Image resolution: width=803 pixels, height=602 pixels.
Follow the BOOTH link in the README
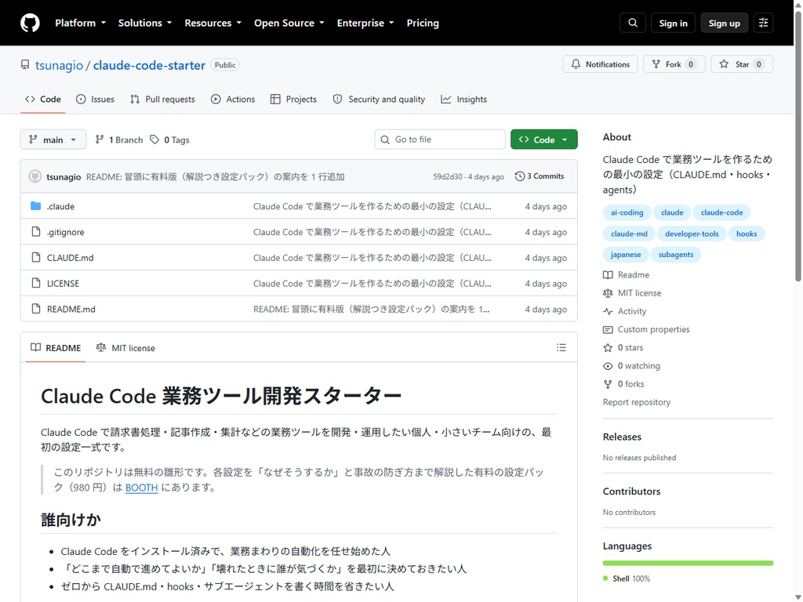141,488
